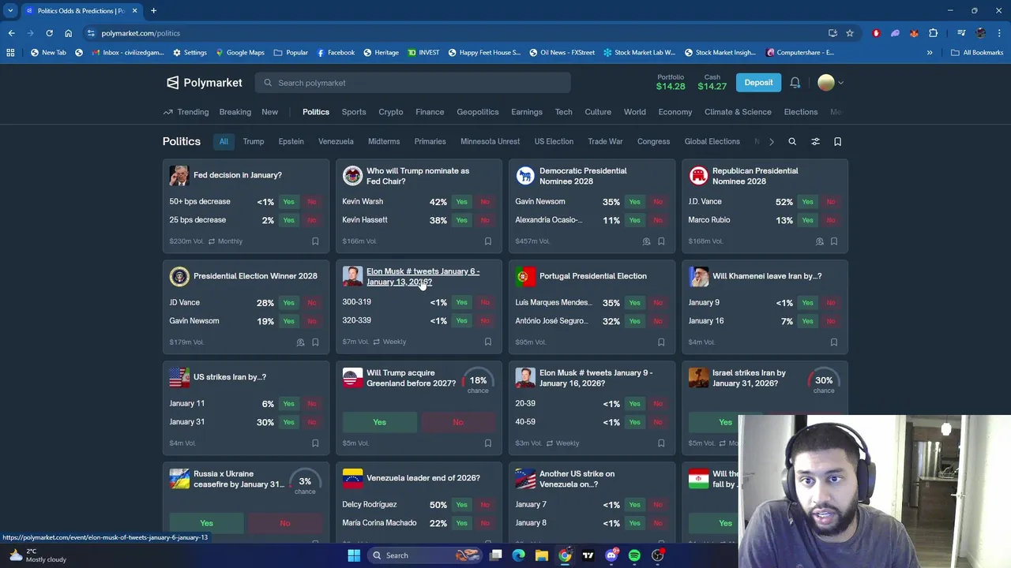The width and height of the screenshot is (1011, 568).
Task: Click the browser reload icon
Action: click(x=49, y=33)
